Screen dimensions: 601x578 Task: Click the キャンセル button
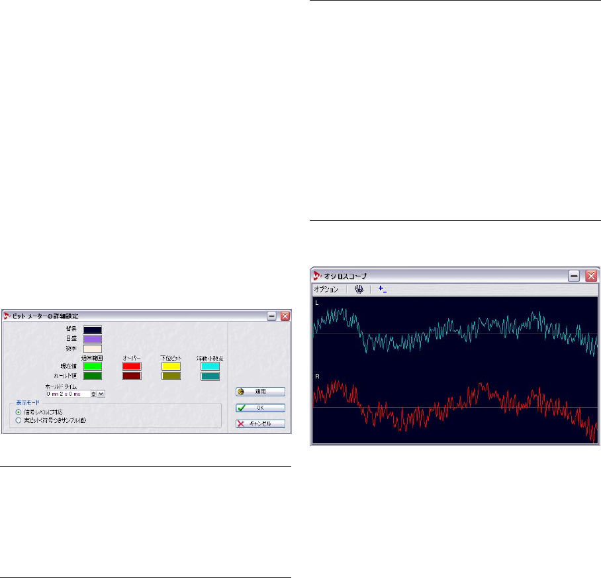pyautogui.click(x=260, y=424)
